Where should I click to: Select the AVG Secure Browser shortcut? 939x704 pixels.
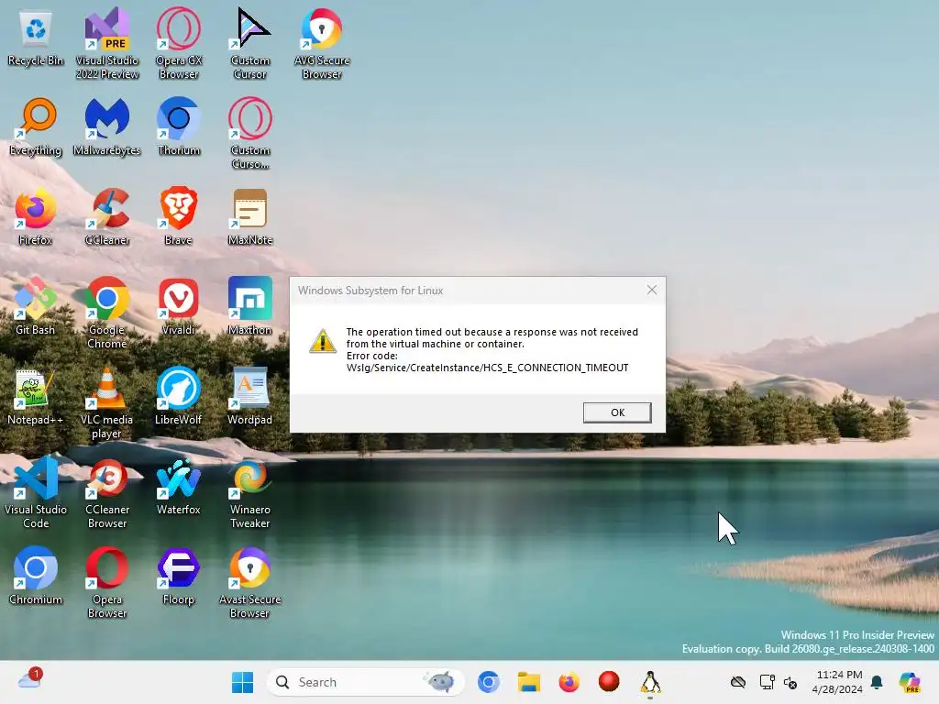[x=322, y=43]
